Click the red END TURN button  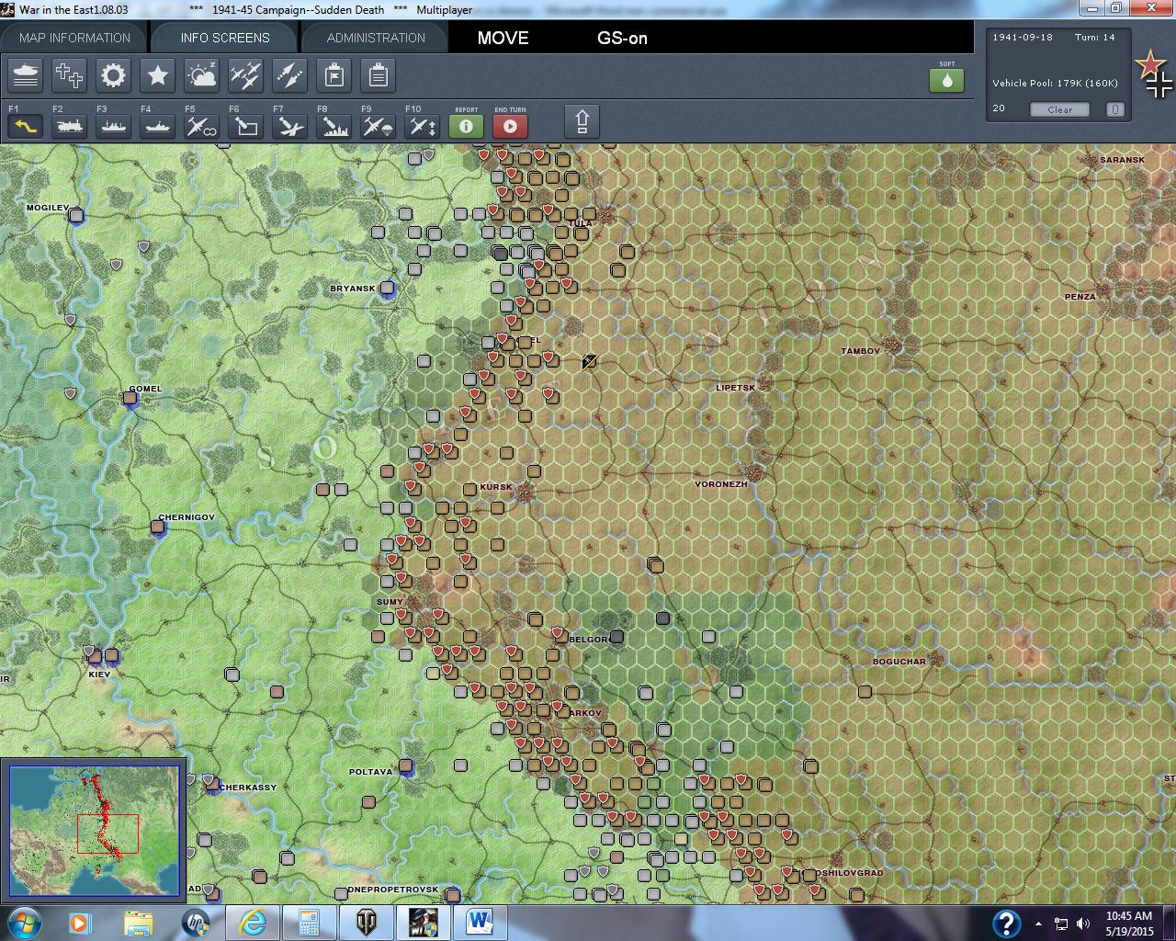(x=511, y=126)
